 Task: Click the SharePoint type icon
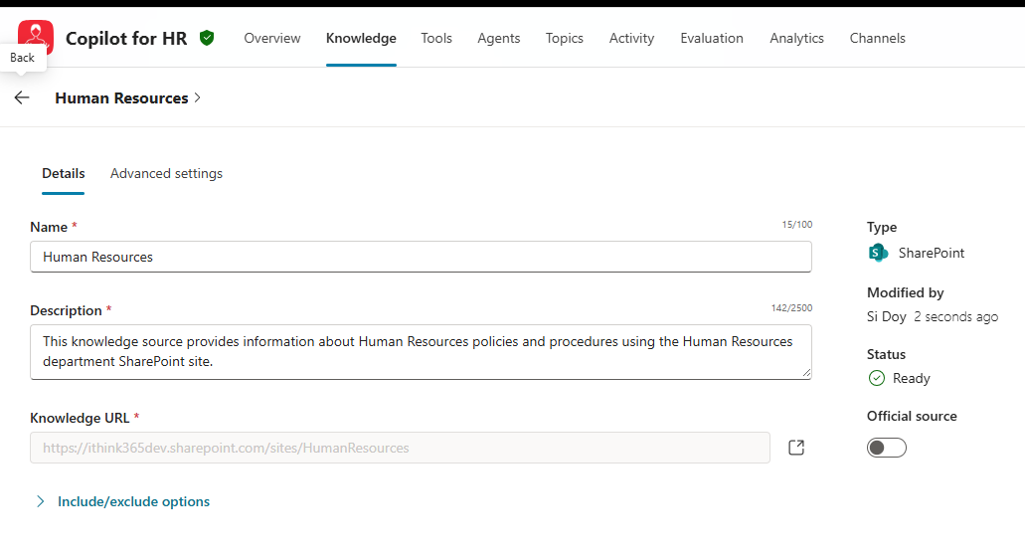[878, 253]
